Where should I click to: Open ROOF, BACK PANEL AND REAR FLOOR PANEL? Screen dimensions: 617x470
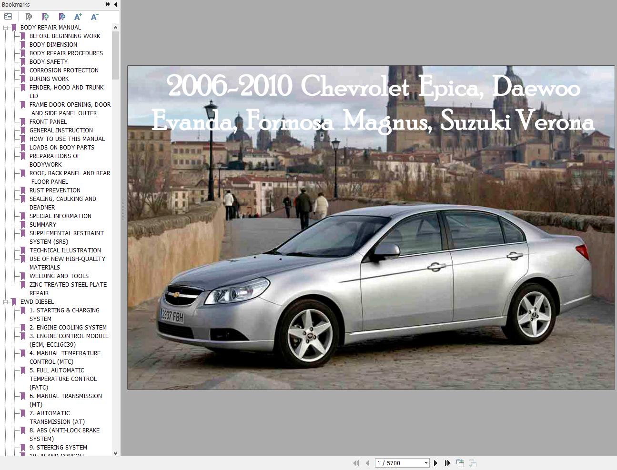click(70, 178)
